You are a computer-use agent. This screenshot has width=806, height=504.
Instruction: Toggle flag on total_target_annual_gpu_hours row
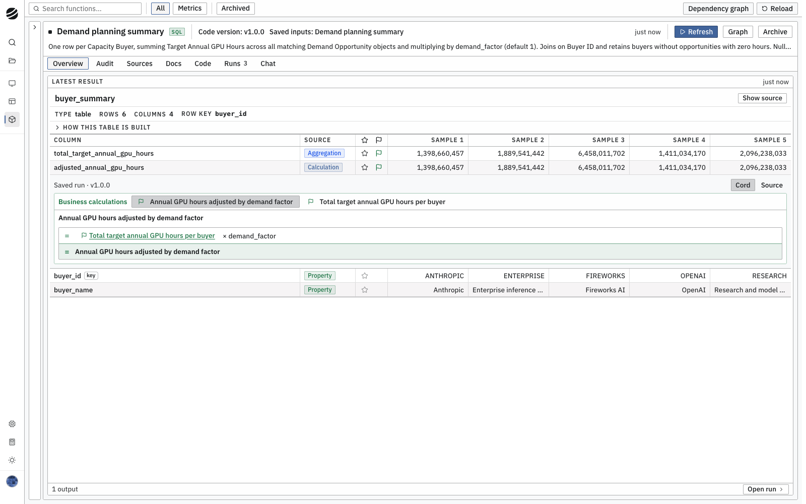pos(379,153)
